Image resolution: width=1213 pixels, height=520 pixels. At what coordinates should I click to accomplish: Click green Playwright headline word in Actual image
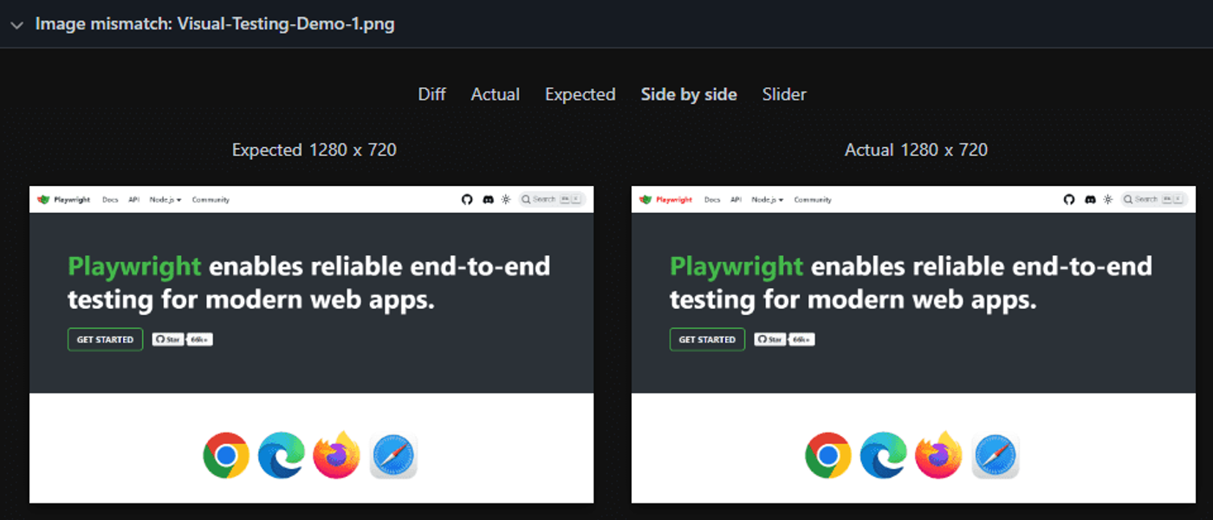(x=737, y=266)
